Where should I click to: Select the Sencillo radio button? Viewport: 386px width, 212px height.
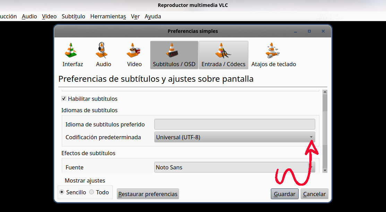tap(62, 192)
